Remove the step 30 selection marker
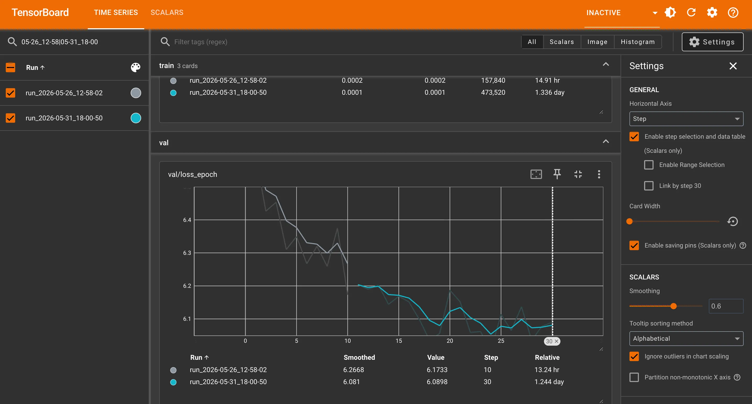 pyautogui.click(x=556, y=341)
